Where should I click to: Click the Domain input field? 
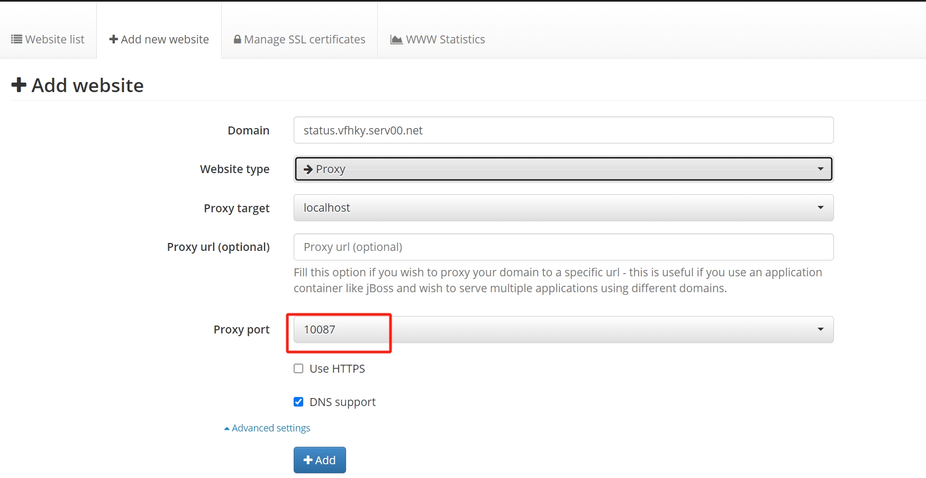564,130
